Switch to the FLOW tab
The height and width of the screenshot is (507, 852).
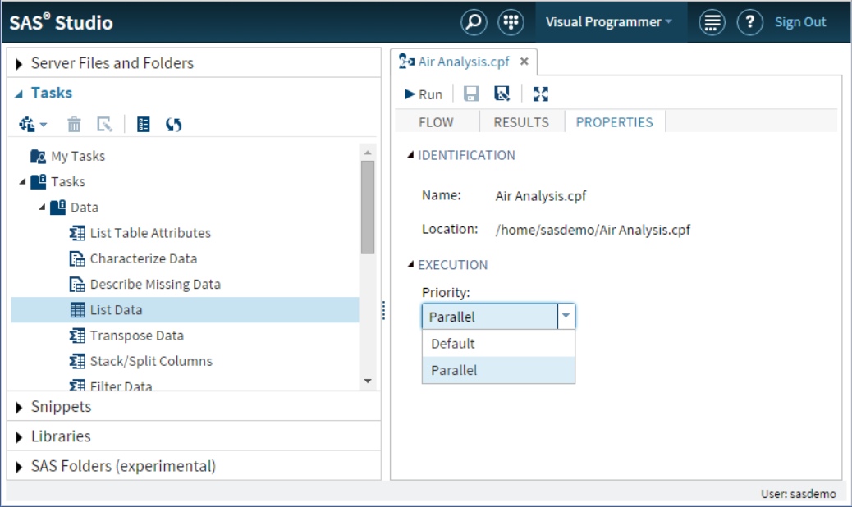436,122
